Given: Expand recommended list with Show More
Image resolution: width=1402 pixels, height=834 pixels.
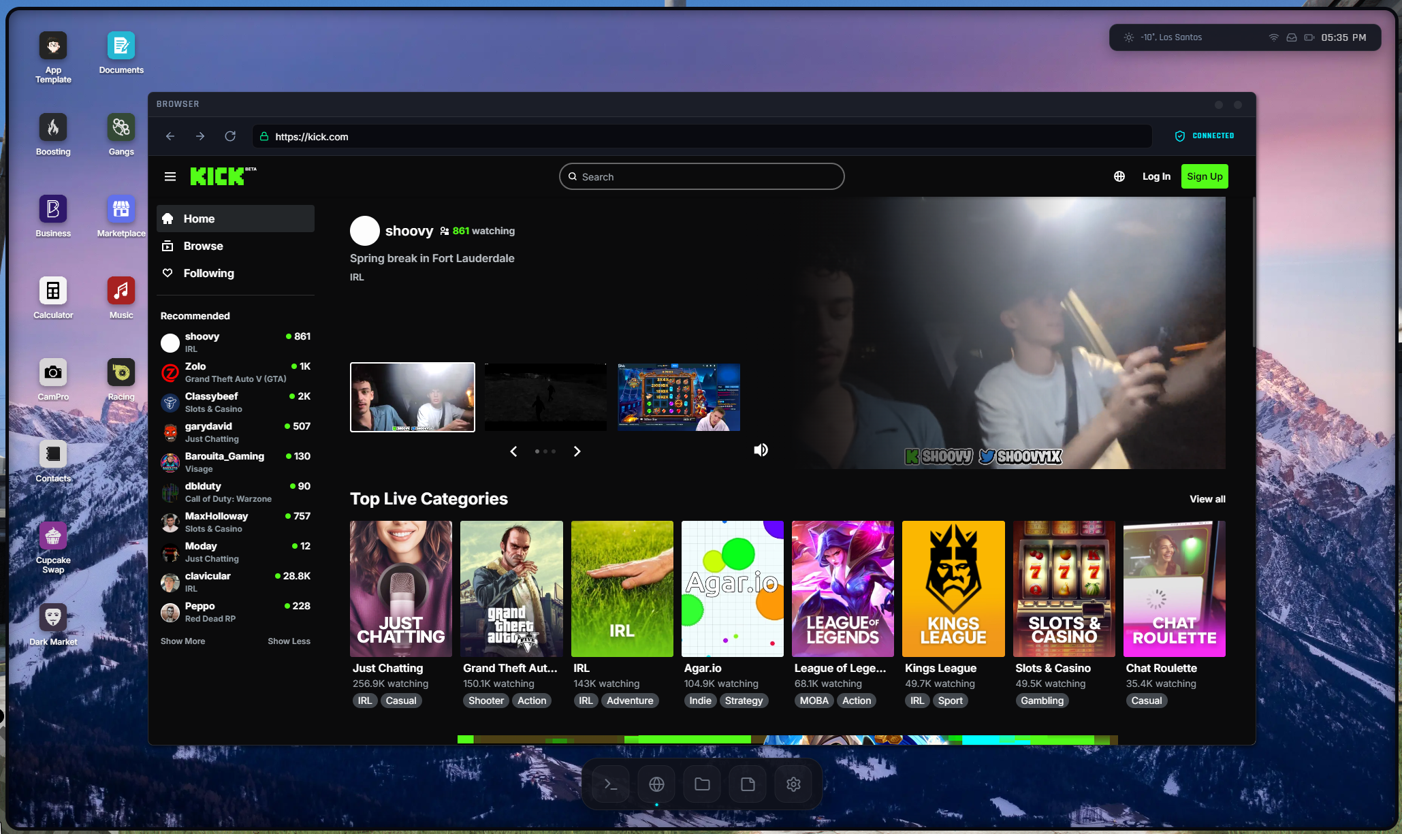Looking at the screenshot, I should pos(182,641).
